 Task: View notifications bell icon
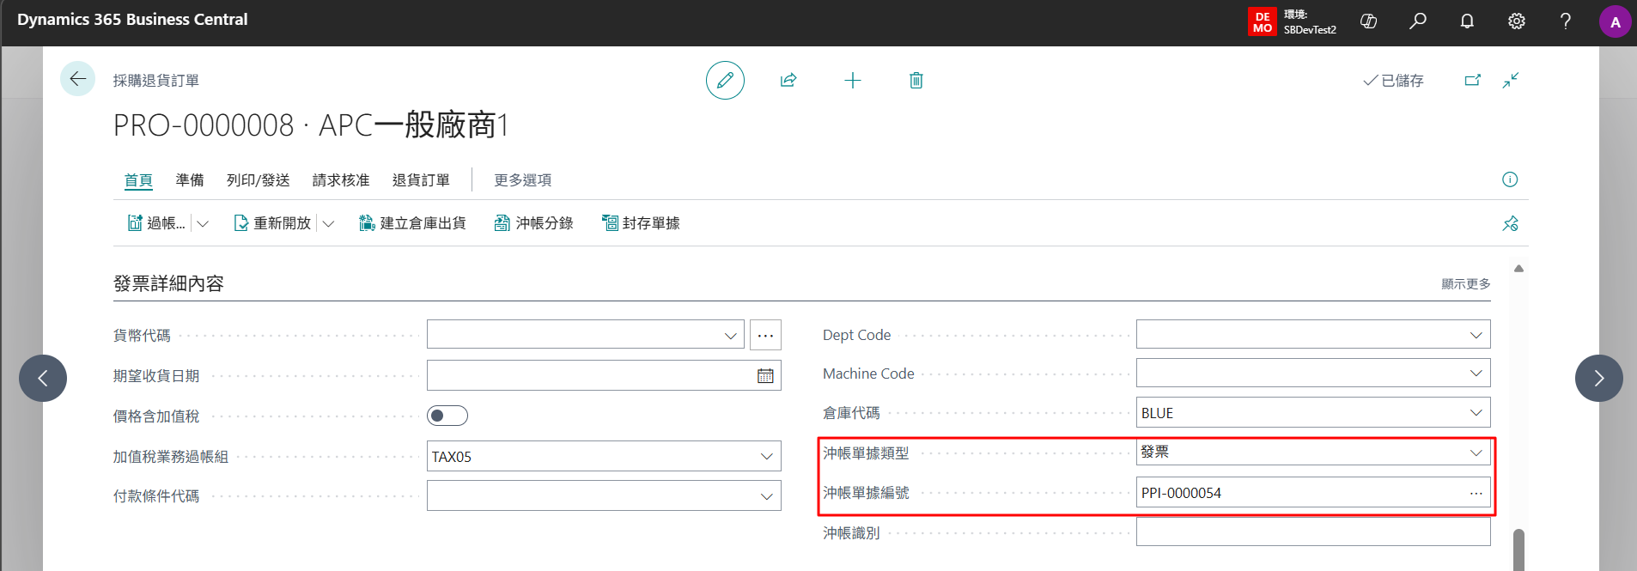(1467, 21)
